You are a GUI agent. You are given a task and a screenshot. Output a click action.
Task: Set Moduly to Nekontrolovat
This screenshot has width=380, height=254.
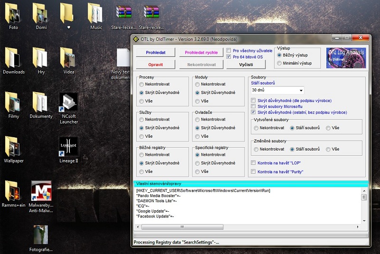tap(197, 84)
